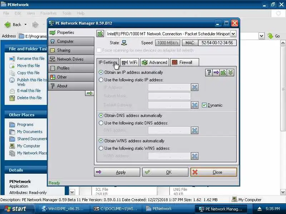Open Computer section in sidebar
This screenshot has height=214, width=286.
pyautogui.click(x=71, y=41)
